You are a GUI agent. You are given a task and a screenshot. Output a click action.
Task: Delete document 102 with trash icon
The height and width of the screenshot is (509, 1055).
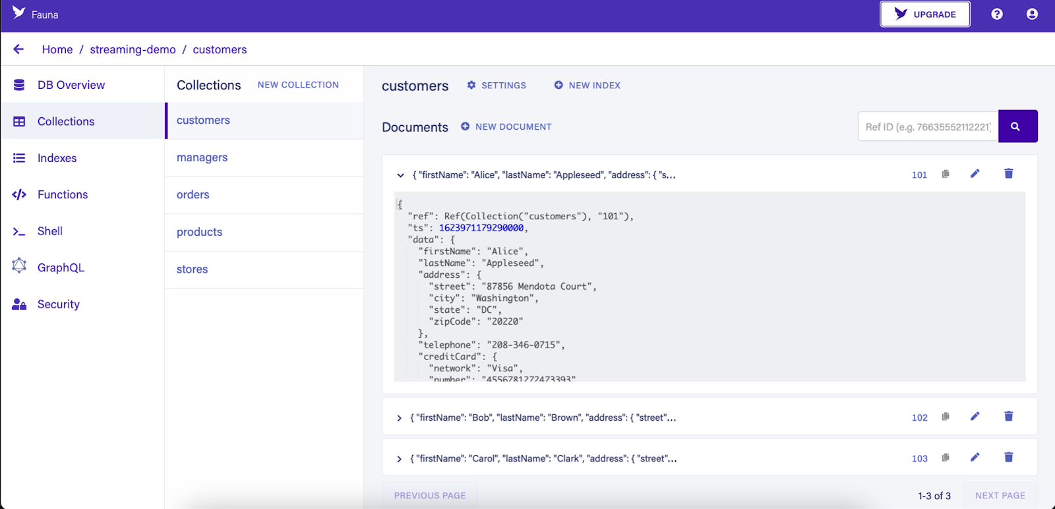[1008, 416]
